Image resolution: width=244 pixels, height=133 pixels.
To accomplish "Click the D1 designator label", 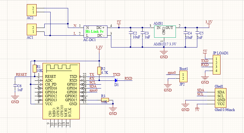I will (116, 85).
